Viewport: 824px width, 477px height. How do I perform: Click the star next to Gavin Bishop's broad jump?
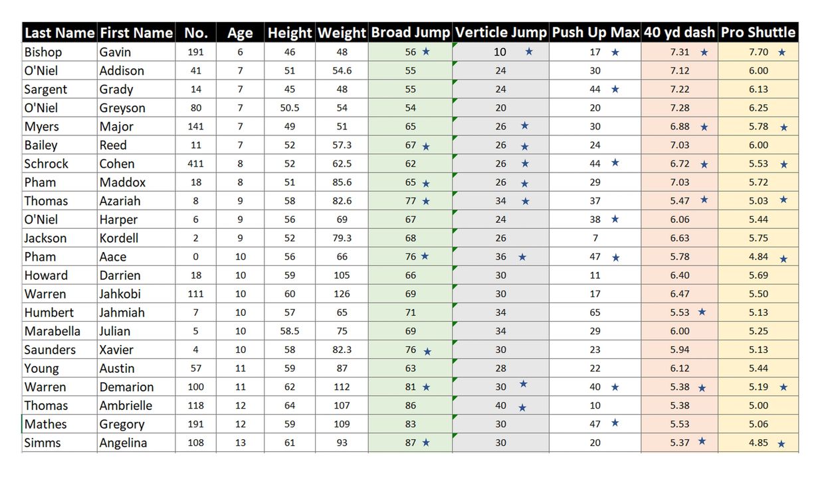point(426,52)
